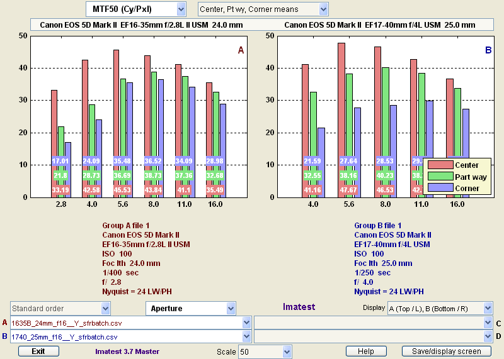The height and width of the screenshot is (359, 504).
Task: Open the Standard order dropdown
Action: (60, 309)
